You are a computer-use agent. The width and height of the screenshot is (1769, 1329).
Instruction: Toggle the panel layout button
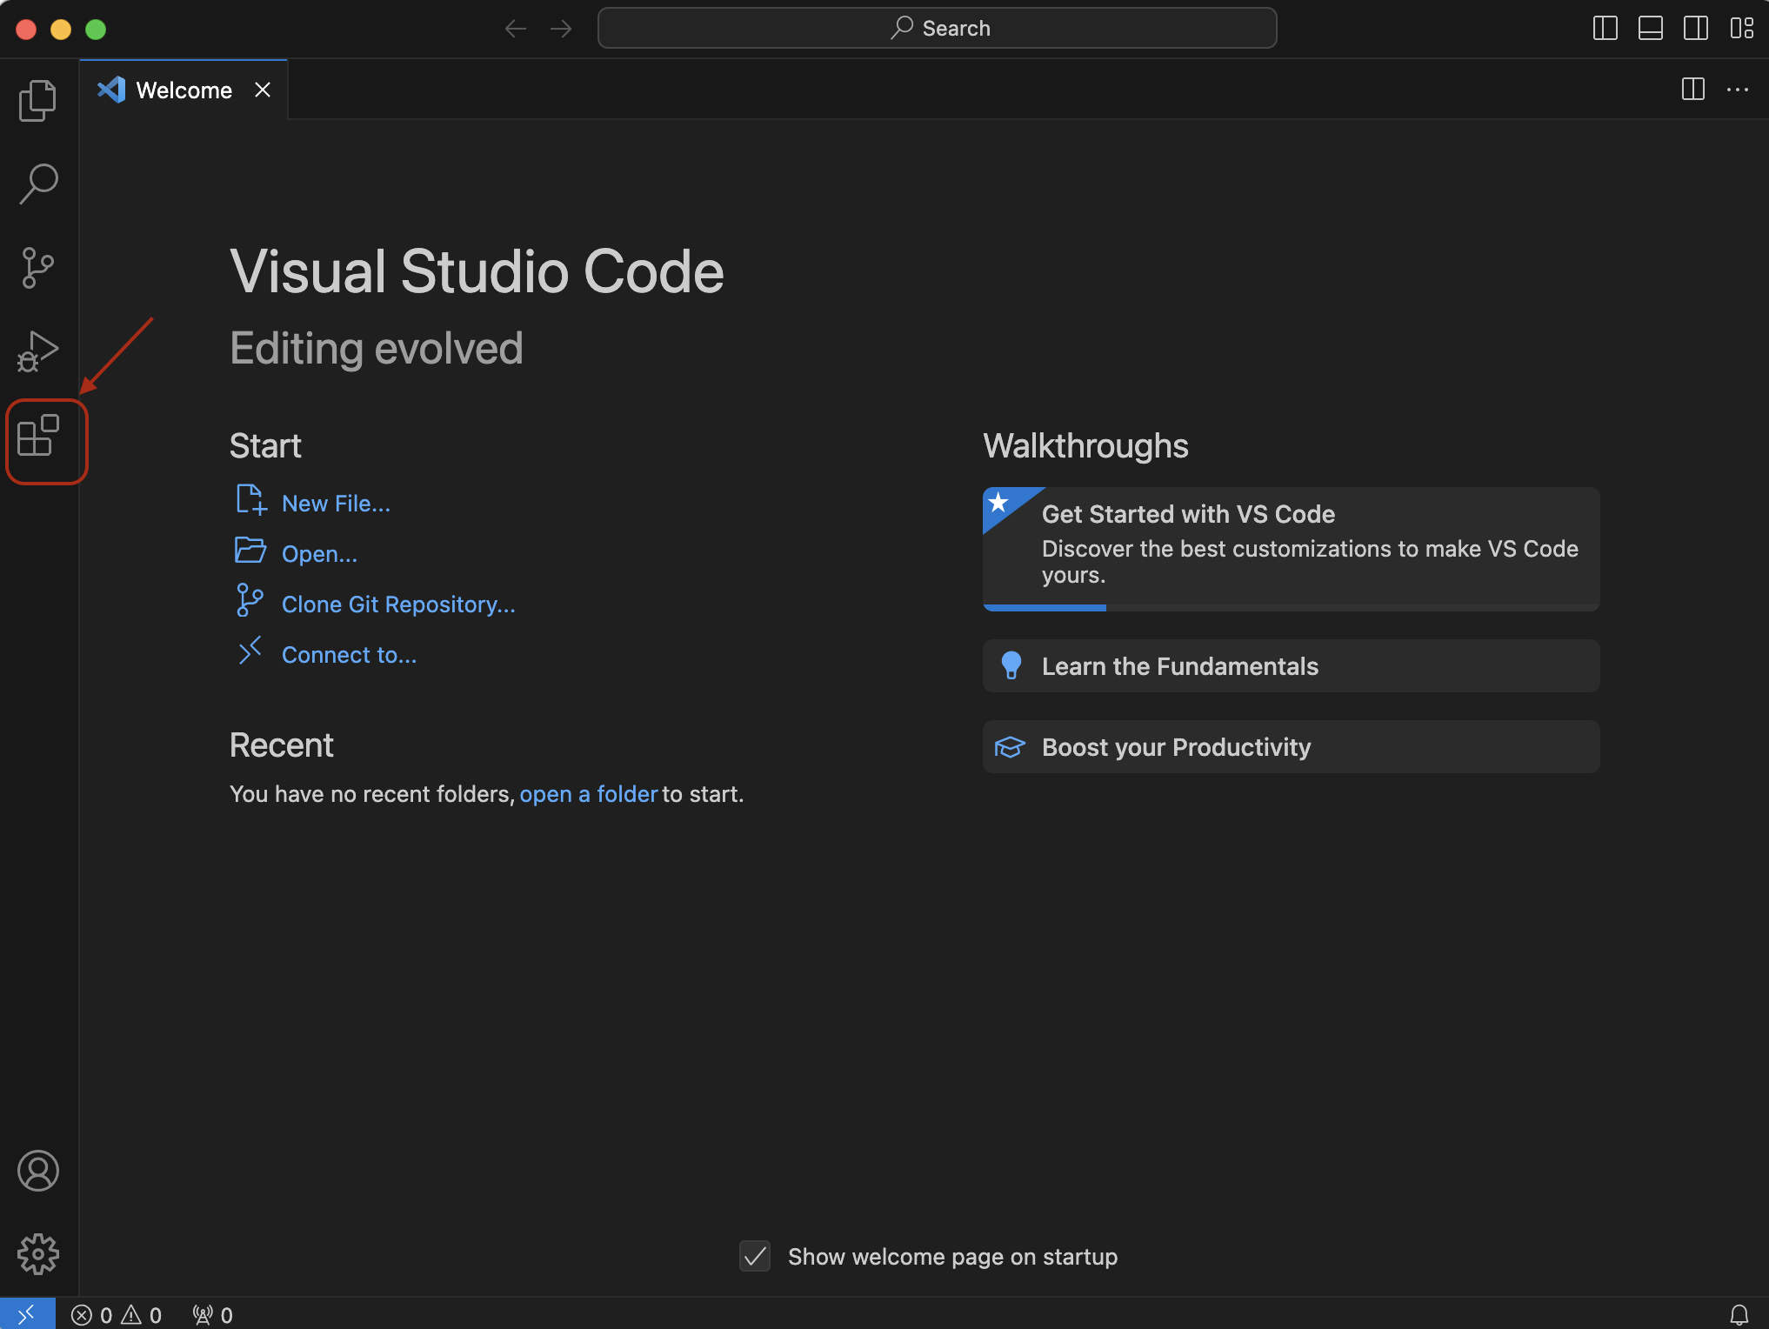pos(1650,28)
